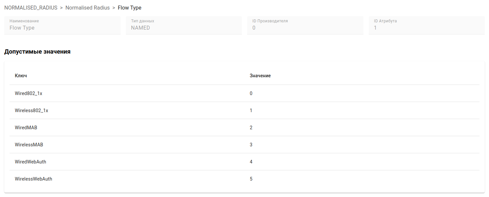Viewport: 489px width, 197px height.
Task: Click value 5 in the WirelessWebAuth row
Action: tap(251, 179)
